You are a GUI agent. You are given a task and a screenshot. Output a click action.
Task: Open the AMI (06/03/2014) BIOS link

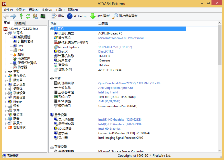[109, 102]
